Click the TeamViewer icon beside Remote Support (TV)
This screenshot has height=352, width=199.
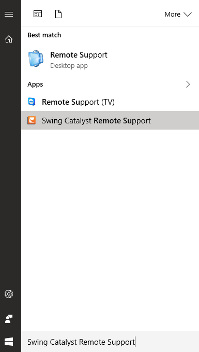point(32,102)
